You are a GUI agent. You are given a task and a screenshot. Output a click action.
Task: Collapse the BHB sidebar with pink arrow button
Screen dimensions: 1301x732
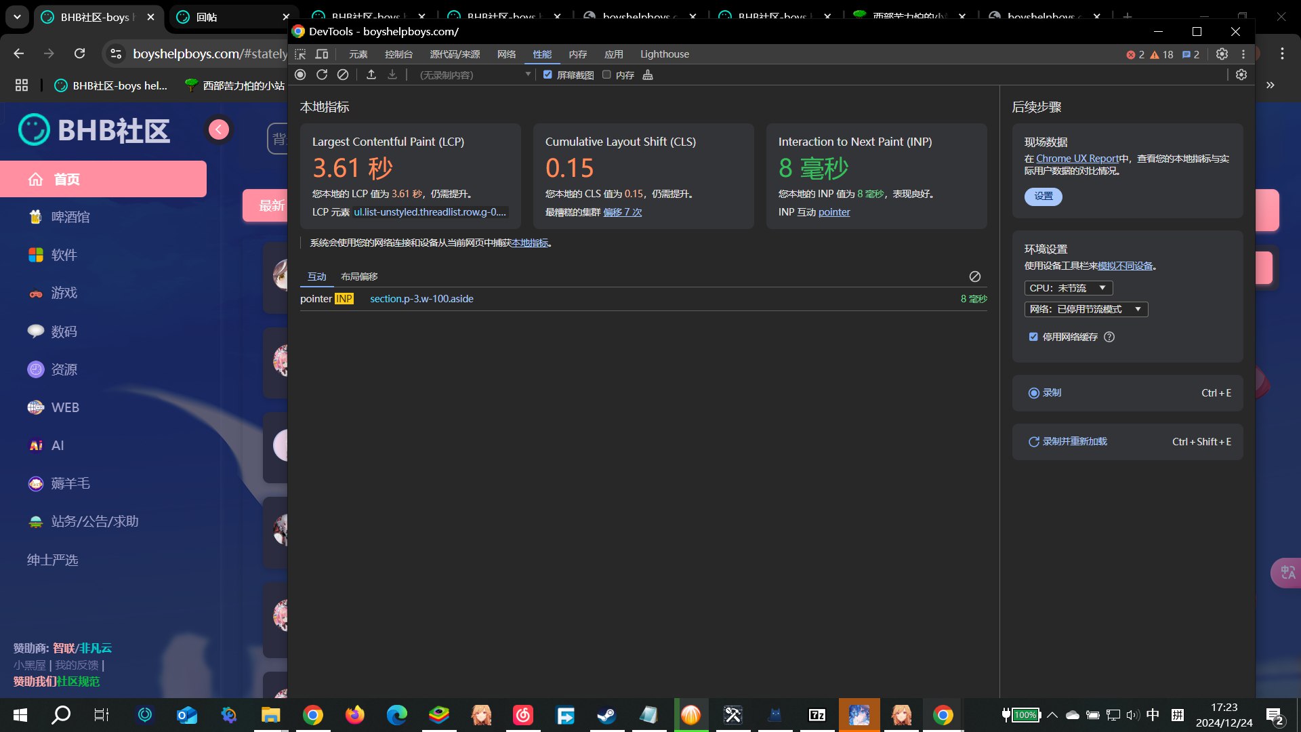219,129
